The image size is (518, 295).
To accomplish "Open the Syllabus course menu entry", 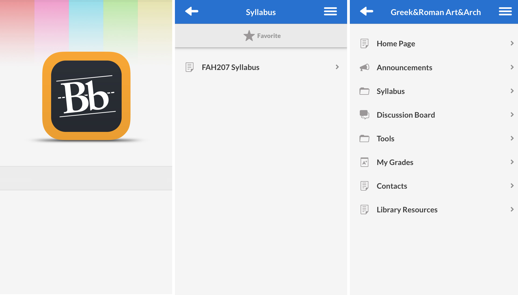I will click(434, 91).
